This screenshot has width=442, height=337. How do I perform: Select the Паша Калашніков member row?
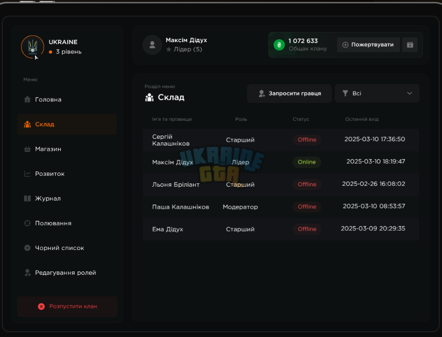281,207
